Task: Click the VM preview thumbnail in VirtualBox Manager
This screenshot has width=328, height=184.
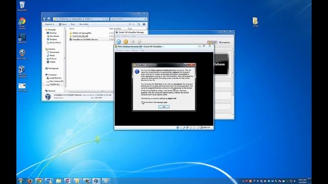Action: (x=221, y=64)
